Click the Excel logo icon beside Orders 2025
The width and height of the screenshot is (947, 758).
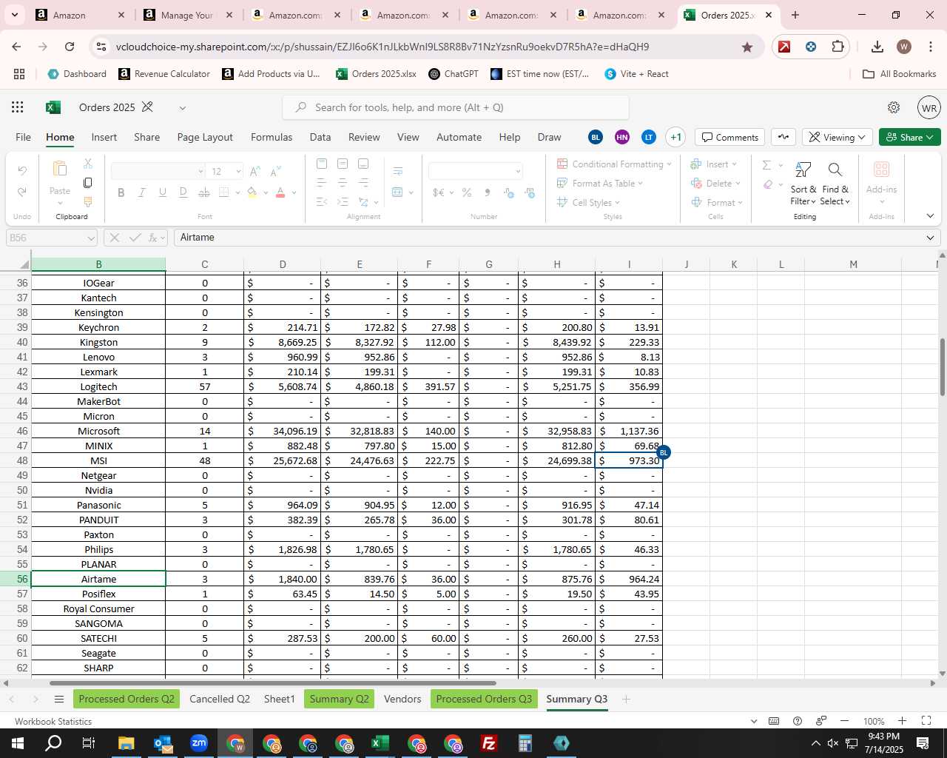click(53, 107)
